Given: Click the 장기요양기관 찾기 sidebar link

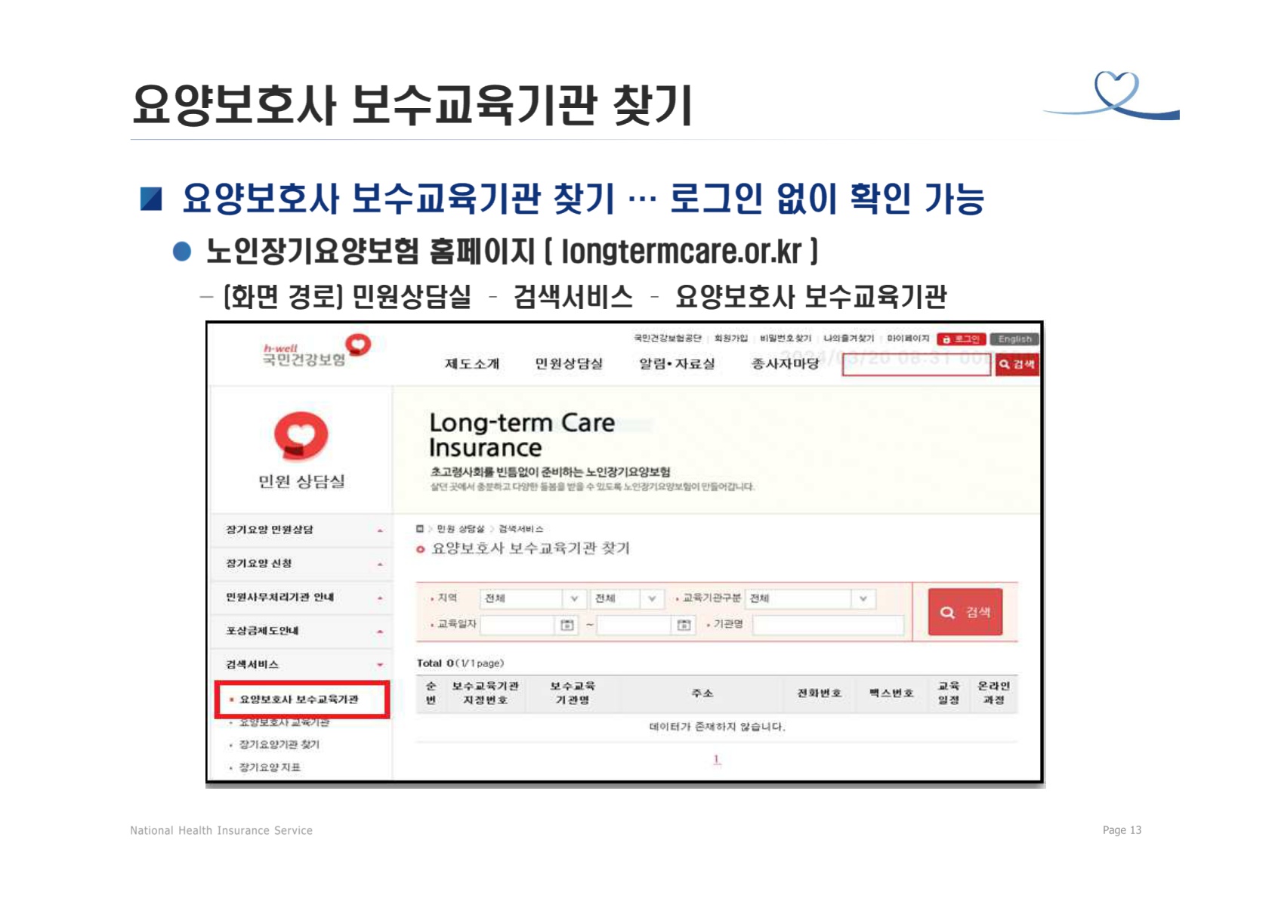Looking at the screenshot, I should [279, 744].
